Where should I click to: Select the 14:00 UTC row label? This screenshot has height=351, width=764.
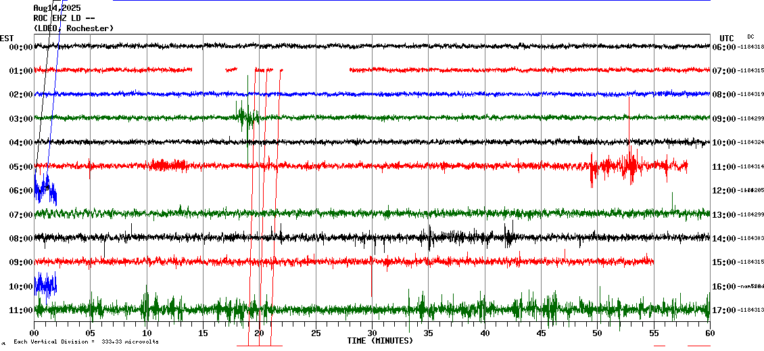pos(723,239)
